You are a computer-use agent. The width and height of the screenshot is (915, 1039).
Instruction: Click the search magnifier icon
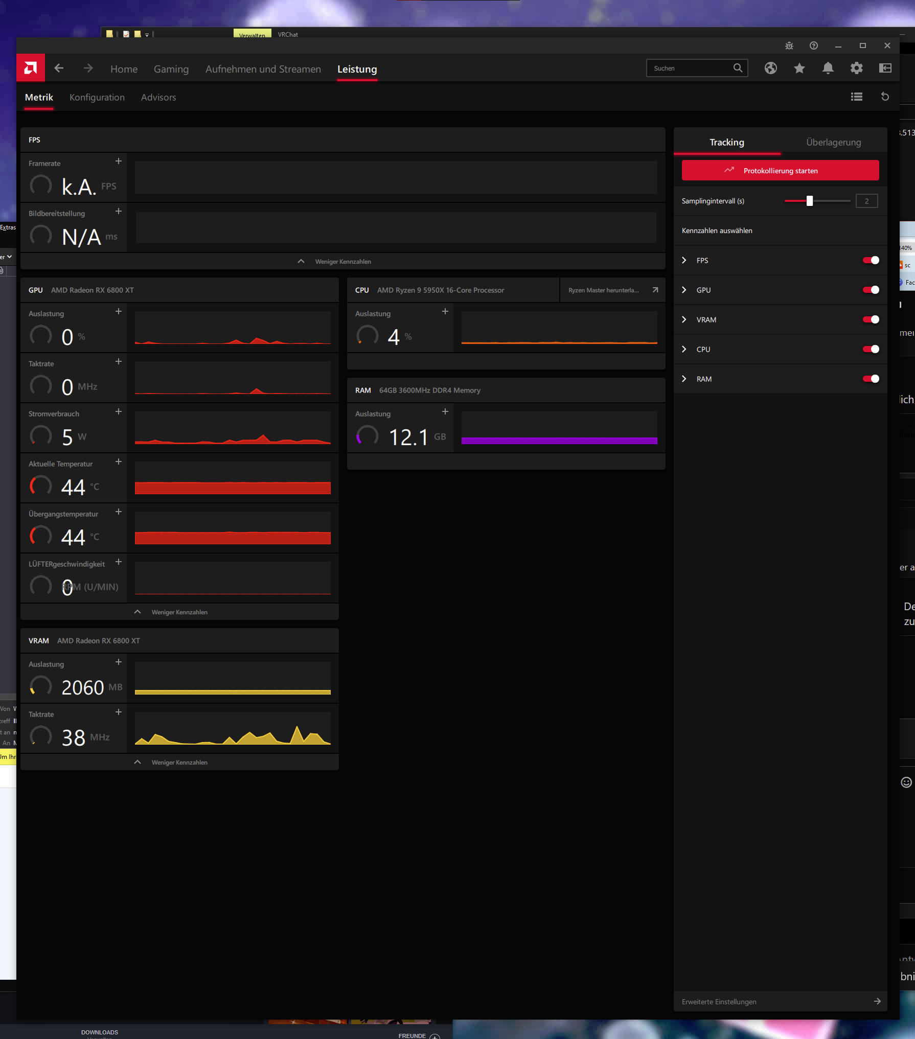click(x=738, y=68)
